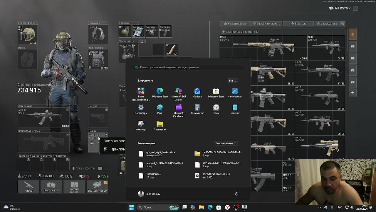This screenshot has height=212, width=376.
Task: Focus the Start menu search field
Action: (188, 67)
